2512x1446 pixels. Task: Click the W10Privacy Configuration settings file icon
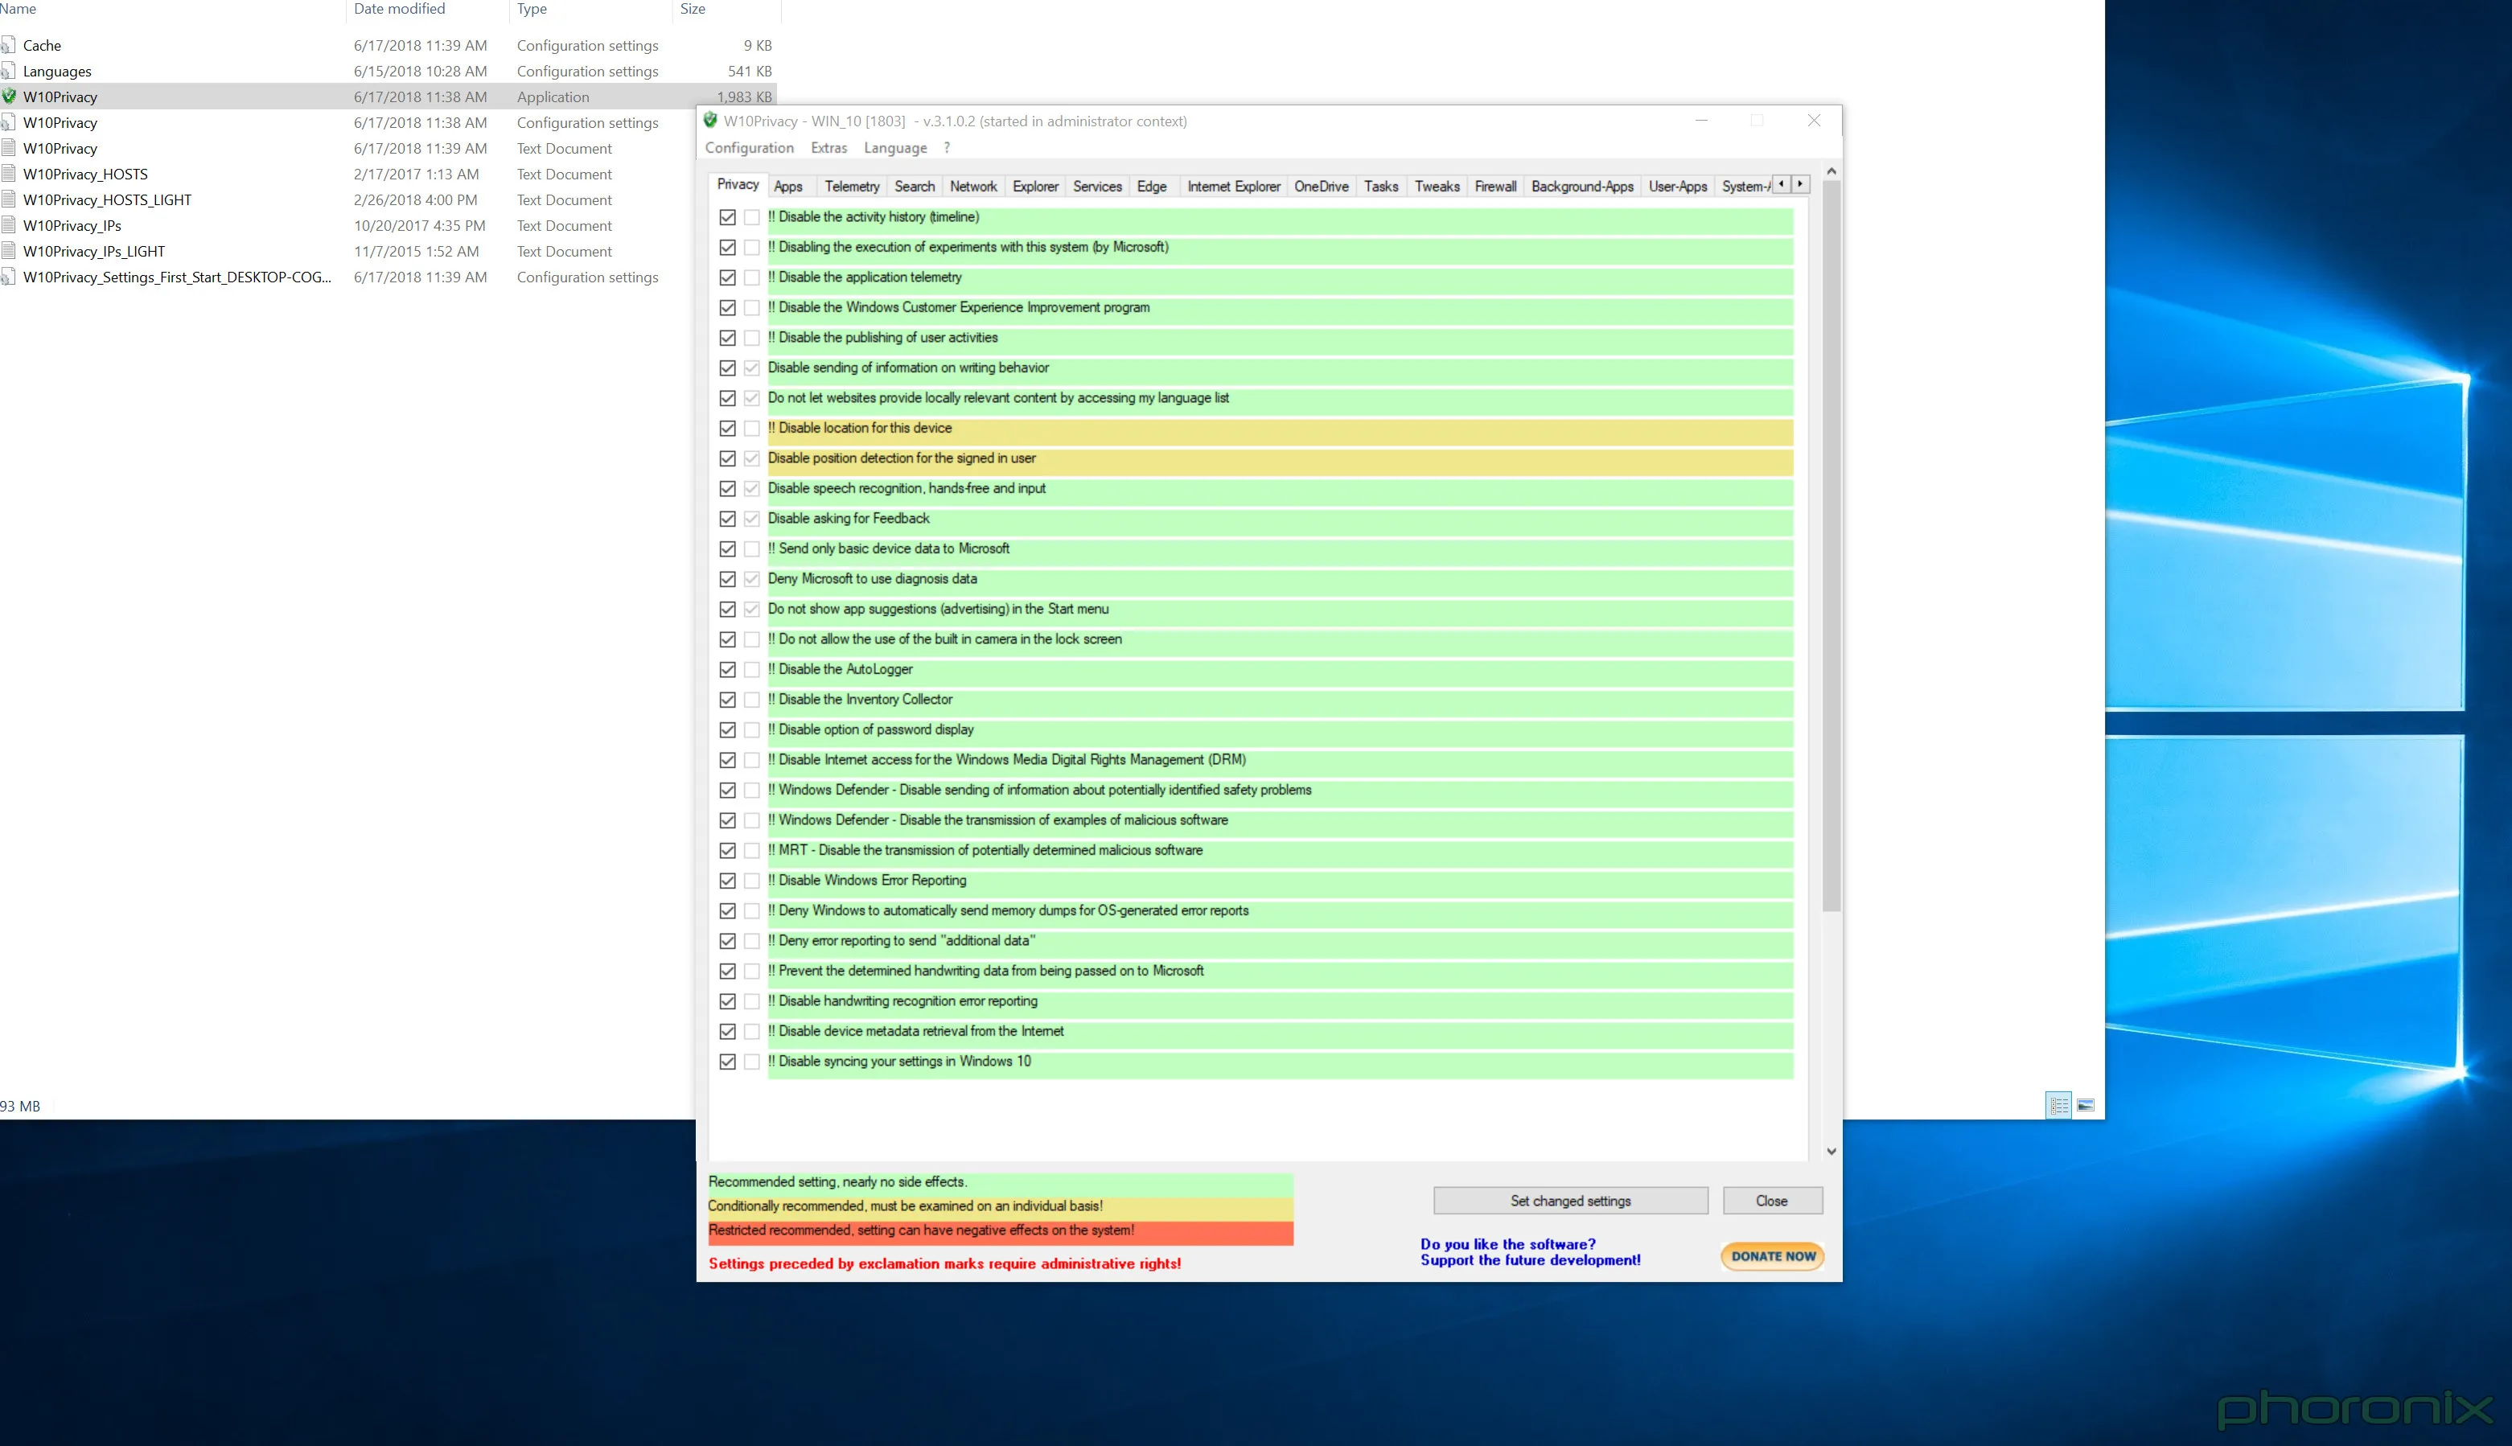[x=8, y=122]
